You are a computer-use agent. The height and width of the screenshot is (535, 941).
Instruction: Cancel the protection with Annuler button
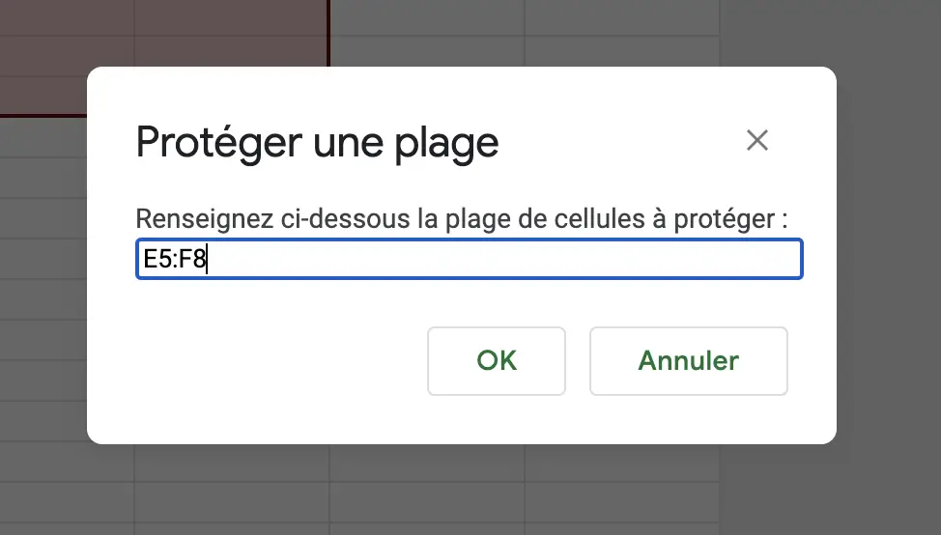pyautogui.click(x=688, y=361)
